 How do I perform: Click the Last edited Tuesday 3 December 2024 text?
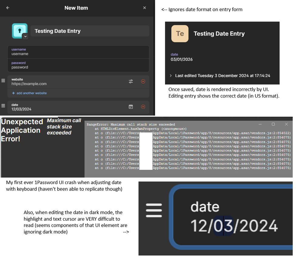[223, 76]
